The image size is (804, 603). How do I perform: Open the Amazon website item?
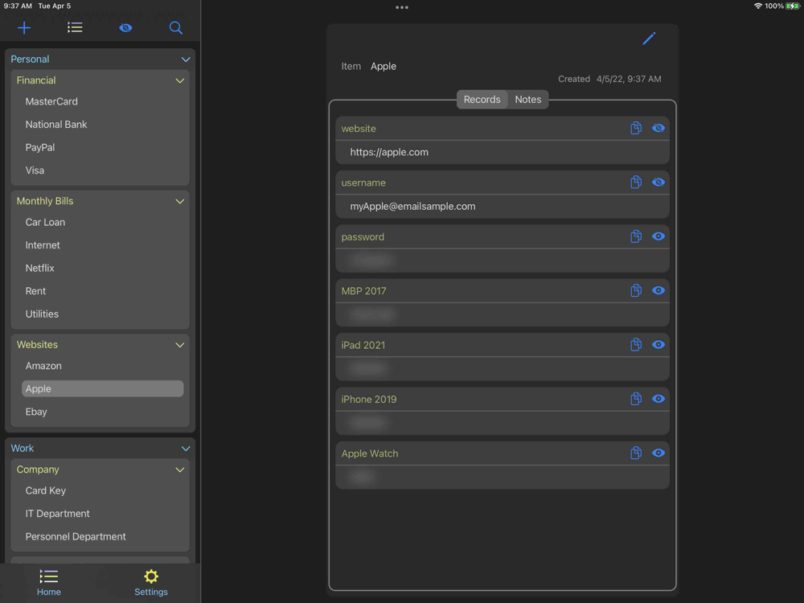pos(43,366)
